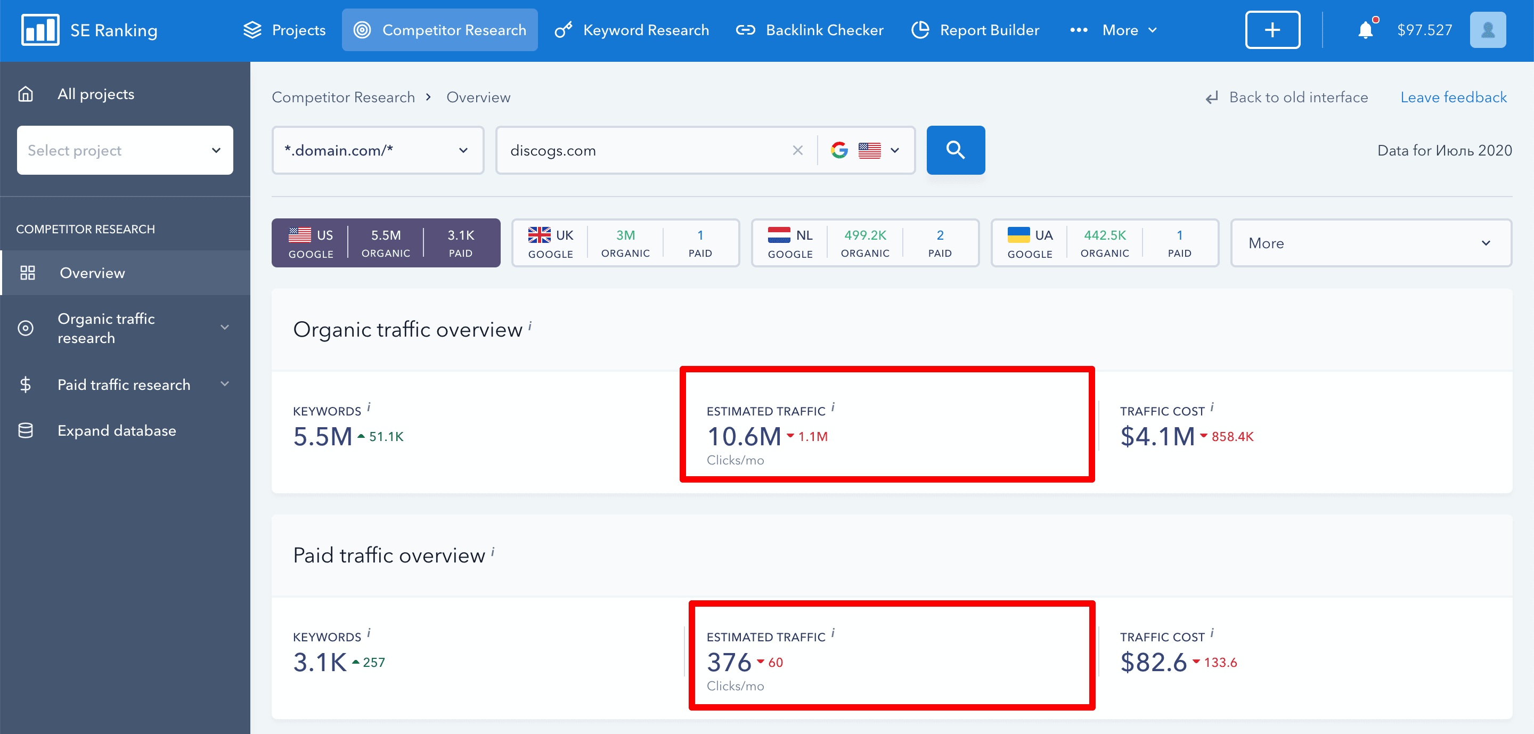The height and width of the screenshot is (734, 1534).
Task: Click the Backlink Checker link icon
Action: (745, 30)
